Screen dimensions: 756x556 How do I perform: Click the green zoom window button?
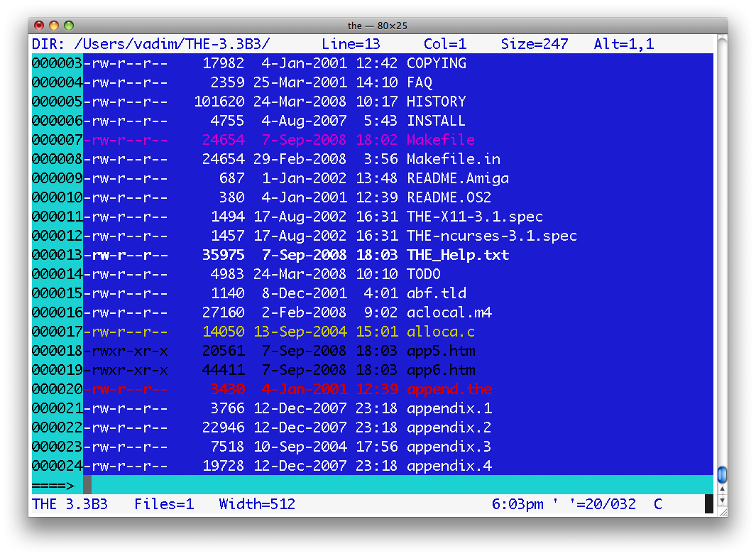coord(69,25)
